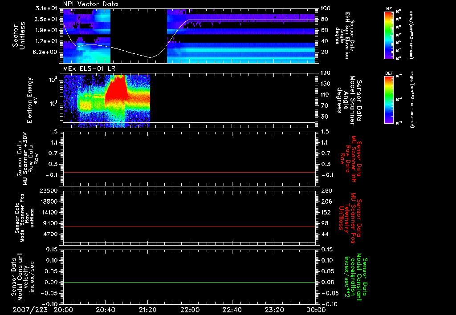Click the "70" Scanner Angle tick label

point(324,106)
